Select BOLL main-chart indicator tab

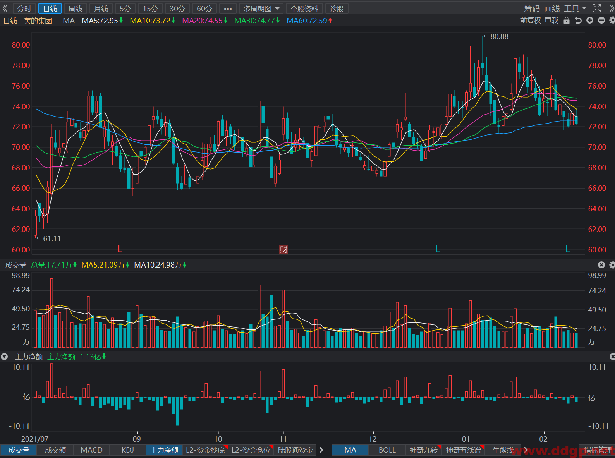coord(387,450)
